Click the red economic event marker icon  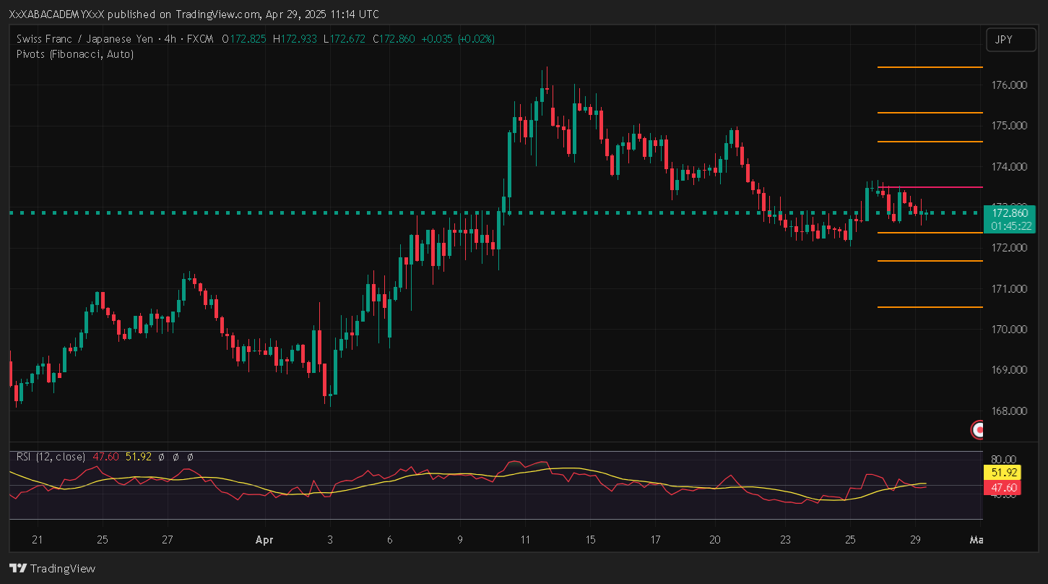(979, 430)
